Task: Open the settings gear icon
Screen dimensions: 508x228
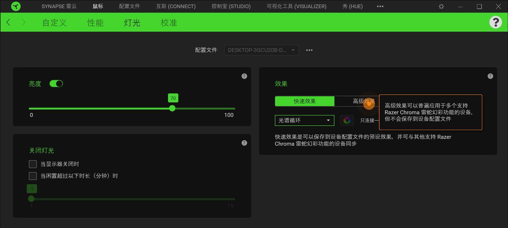Action: 441,6
